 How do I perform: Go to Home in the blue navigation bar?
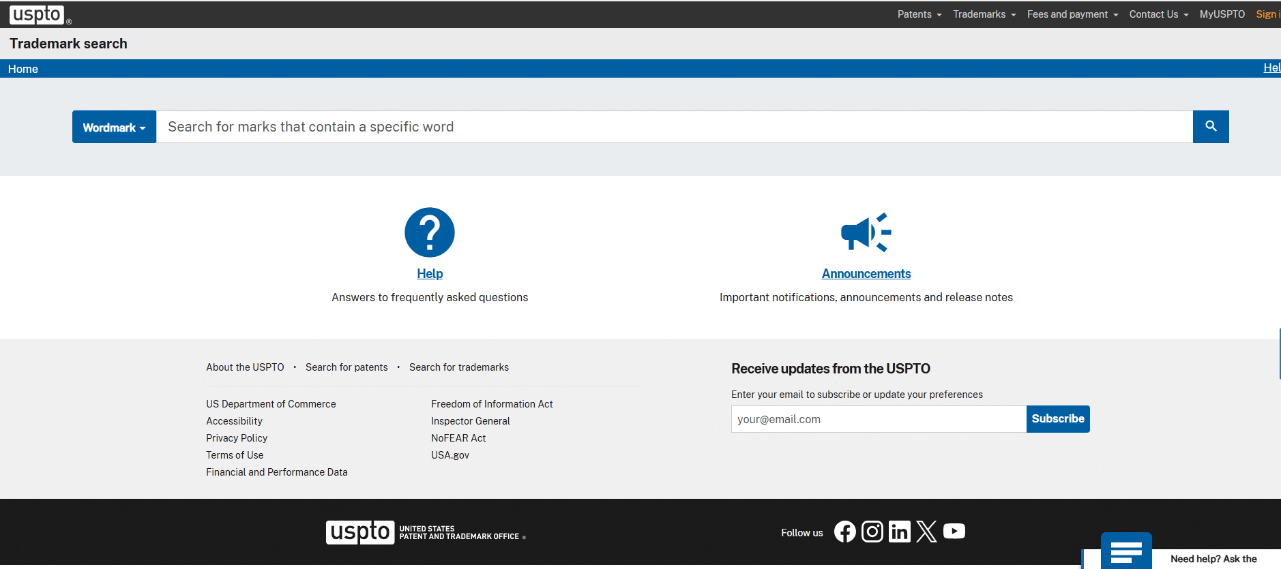(23, 69)
